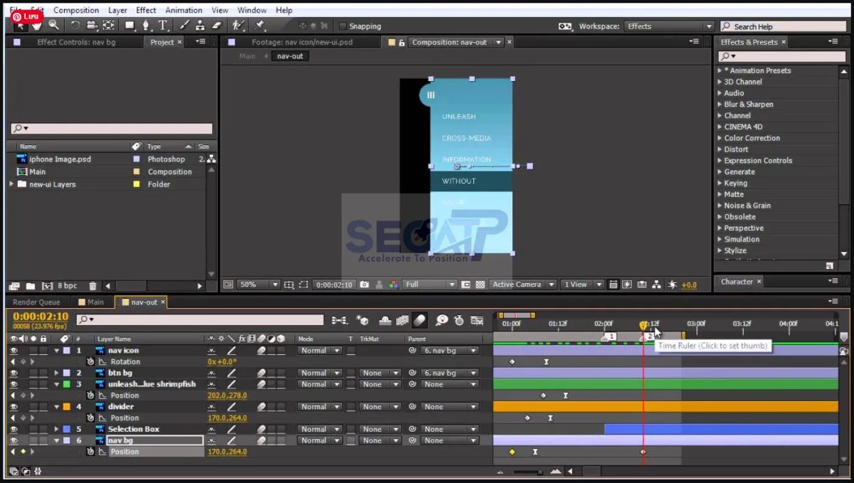Take a snapshot of the composition view
Viewport: 854px width, 483px height.
pyautogui.click(x=364, y=284)
